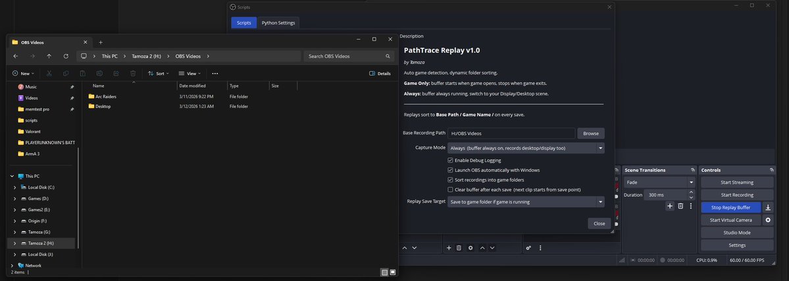The height and width of the screenshot is (281, 789).
Task: Select the OBS Videos Explorer tab
Action: (50, 42)
